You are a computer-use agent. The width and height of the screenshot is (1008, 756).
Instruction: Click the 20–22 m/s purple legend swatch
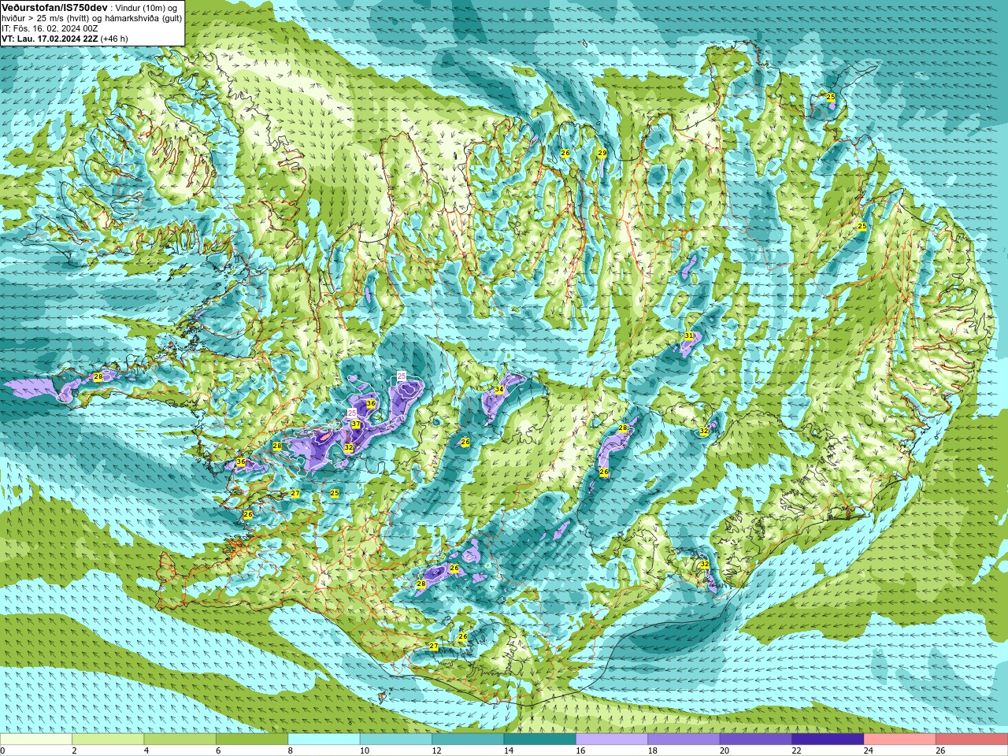click(756, 739)
